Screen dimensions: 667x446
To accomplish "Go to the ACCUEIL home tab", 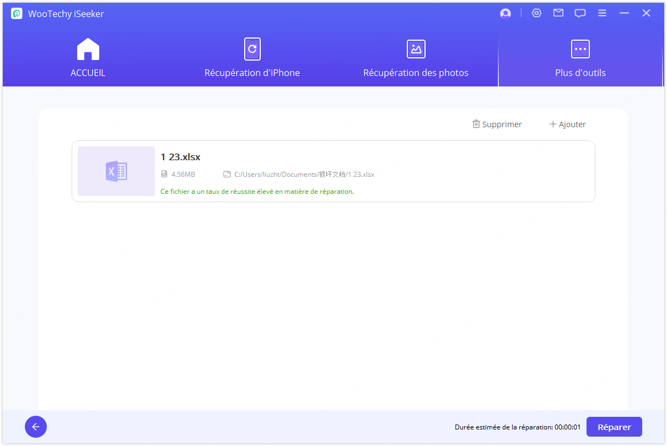I will 88,58.
